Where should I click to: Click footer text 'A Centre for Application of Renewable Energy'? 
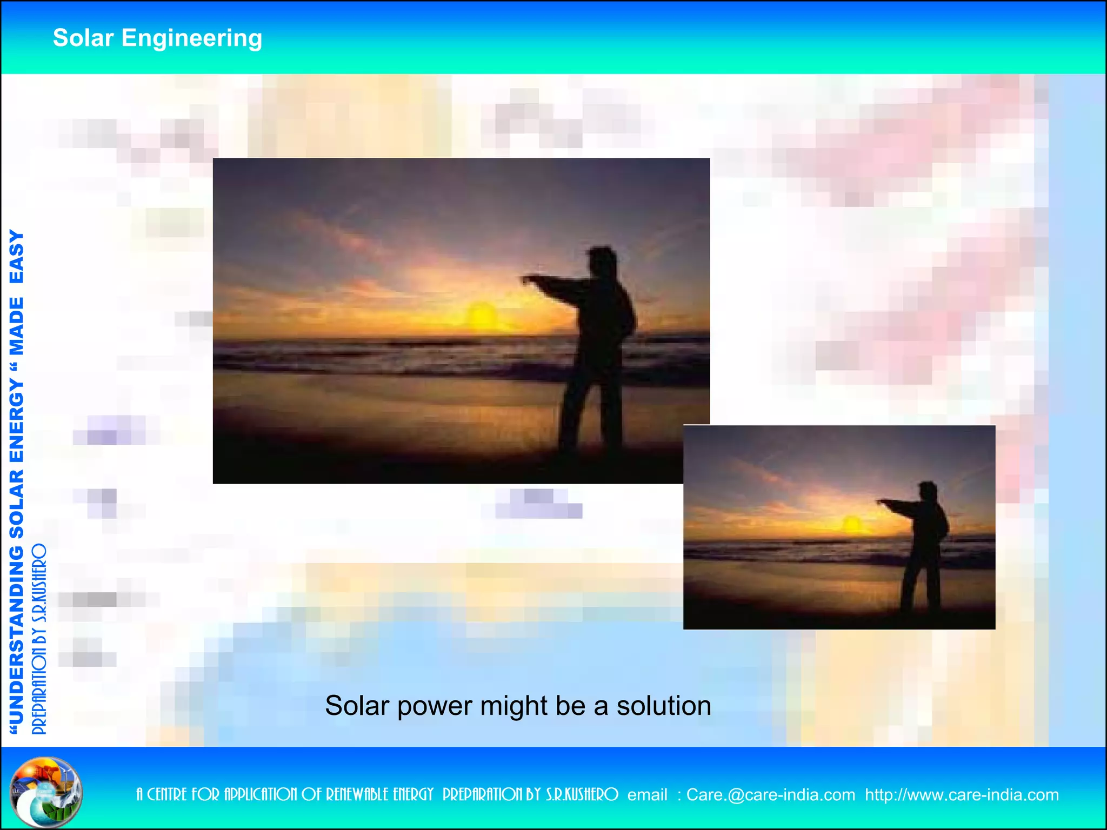284,795
